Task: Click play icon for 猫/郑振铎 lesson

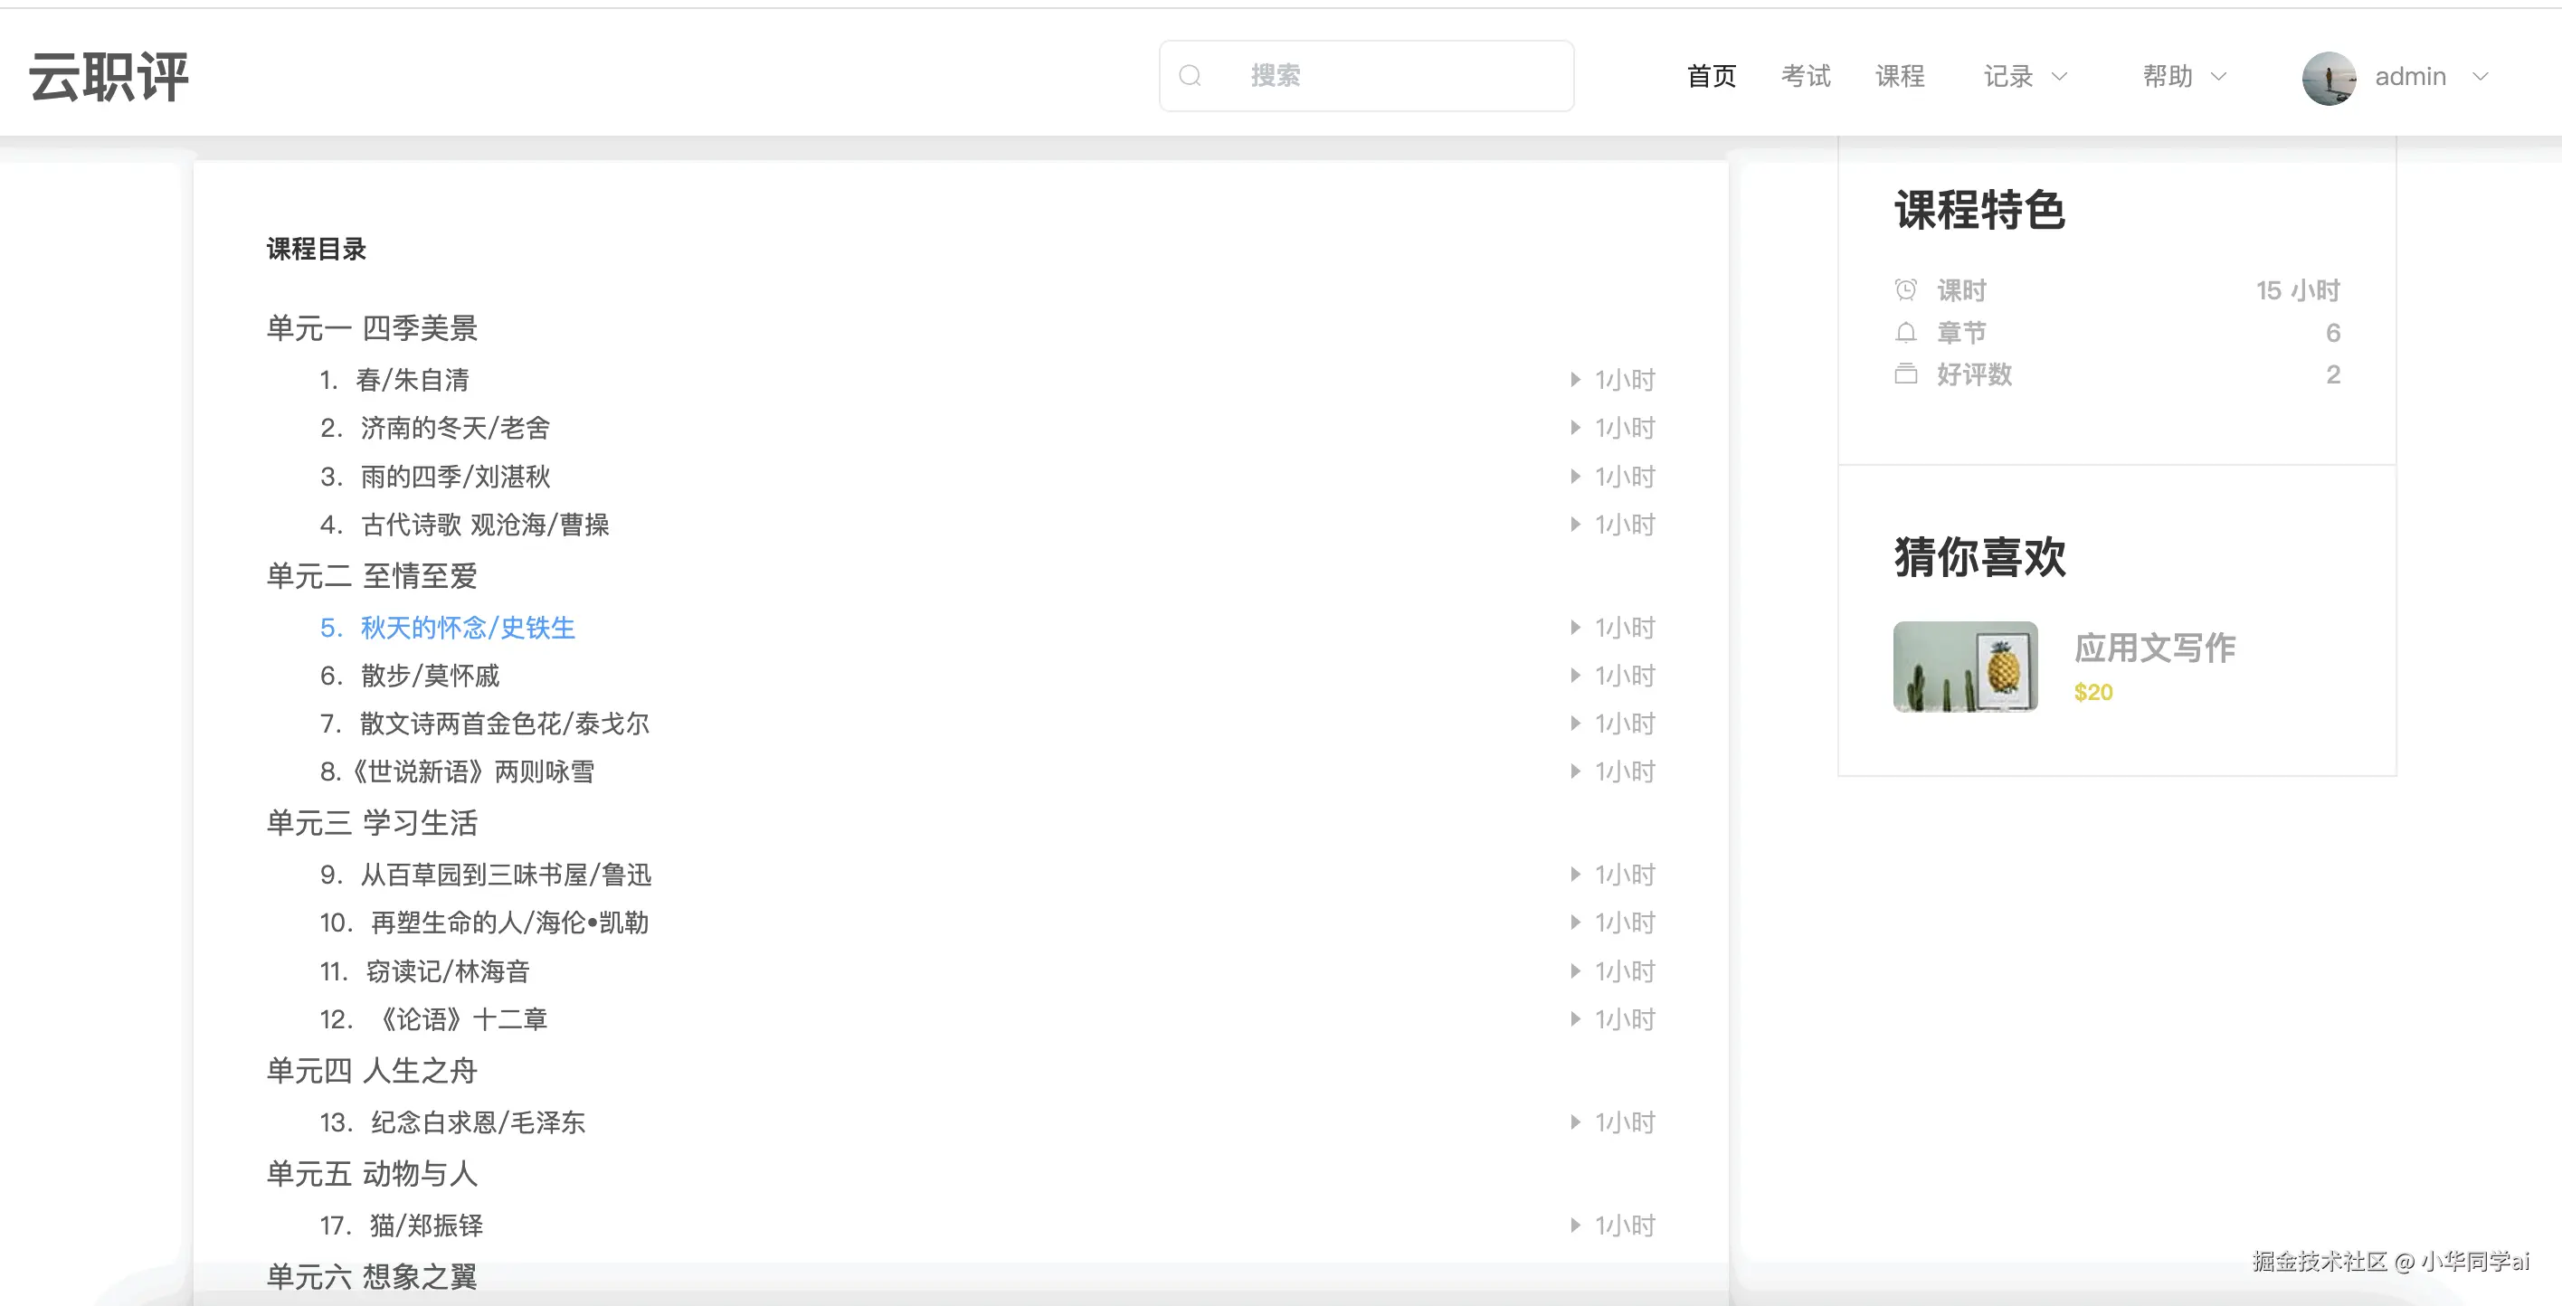Action: click(1575, 1226)
